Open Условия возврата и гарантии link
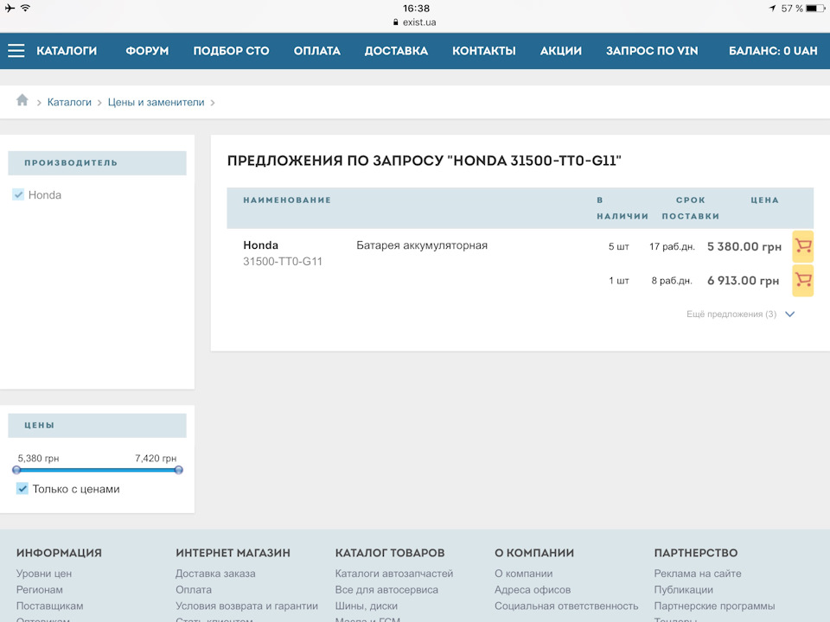This screenshot has width=830, height=622. click(x=246, y=606)
